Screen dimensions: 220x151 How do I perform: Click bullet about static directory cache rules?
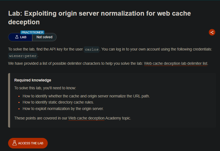(x=58, y=102)
